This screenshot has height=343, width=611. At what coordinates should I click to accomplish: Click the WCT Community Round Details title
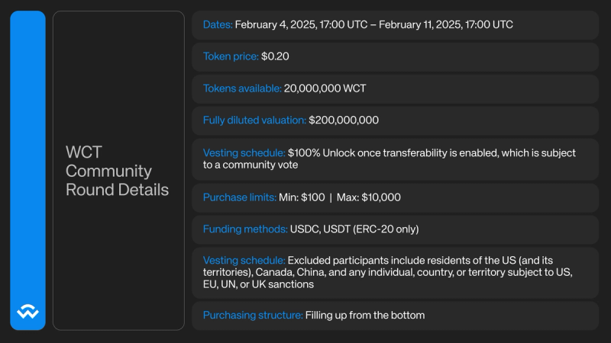[117, 171]
